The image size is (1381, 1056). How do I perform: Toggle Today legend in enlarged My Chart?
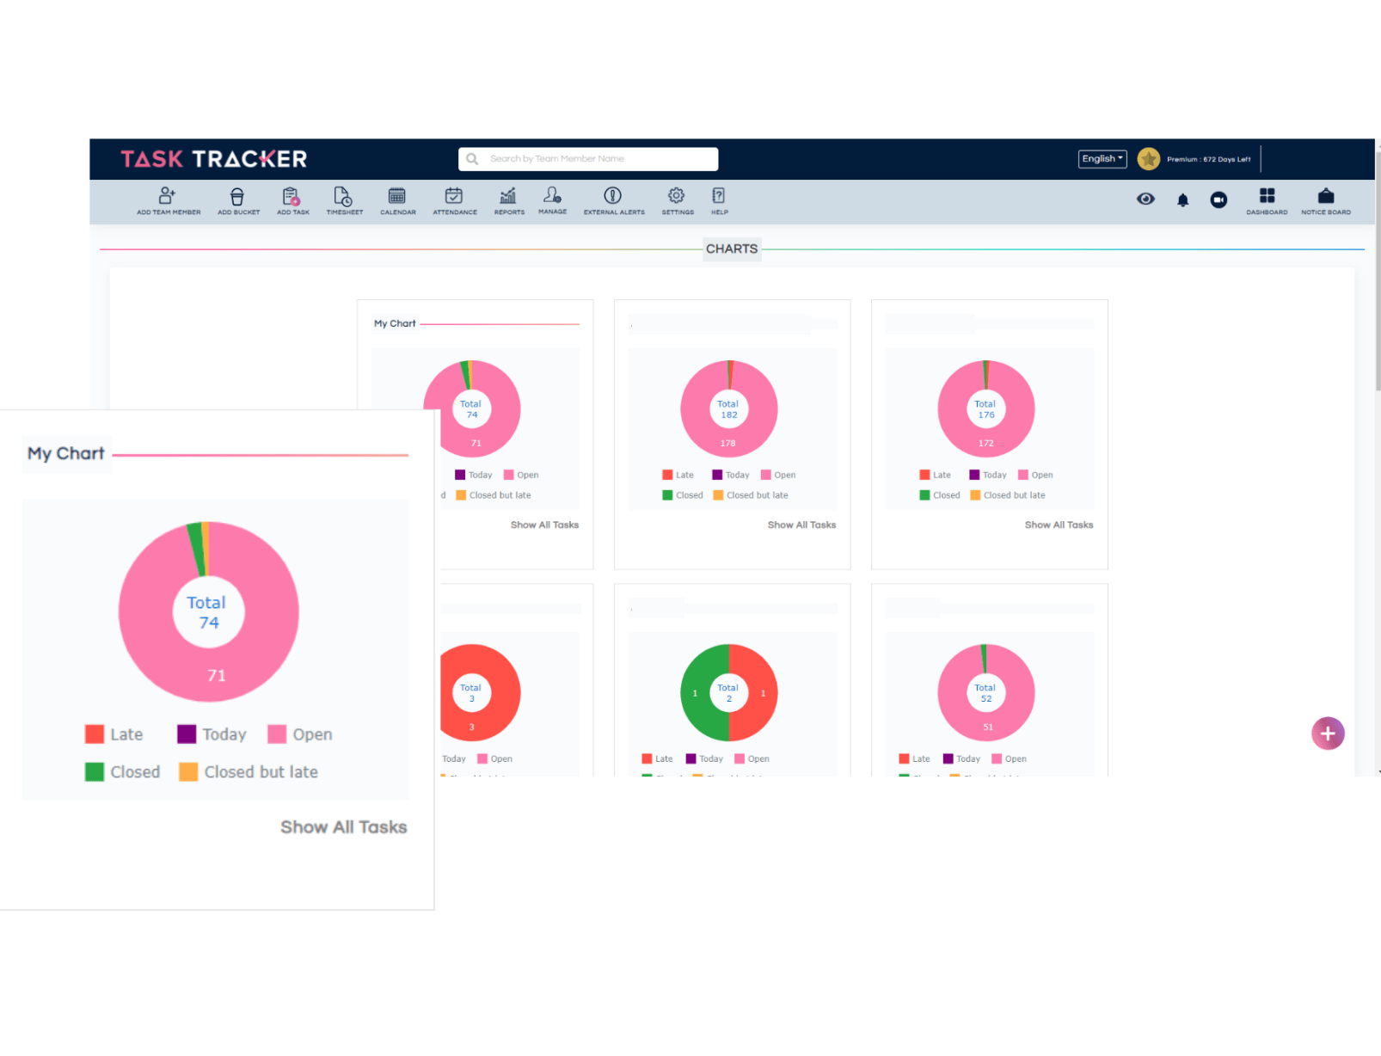tap(212, 734)
